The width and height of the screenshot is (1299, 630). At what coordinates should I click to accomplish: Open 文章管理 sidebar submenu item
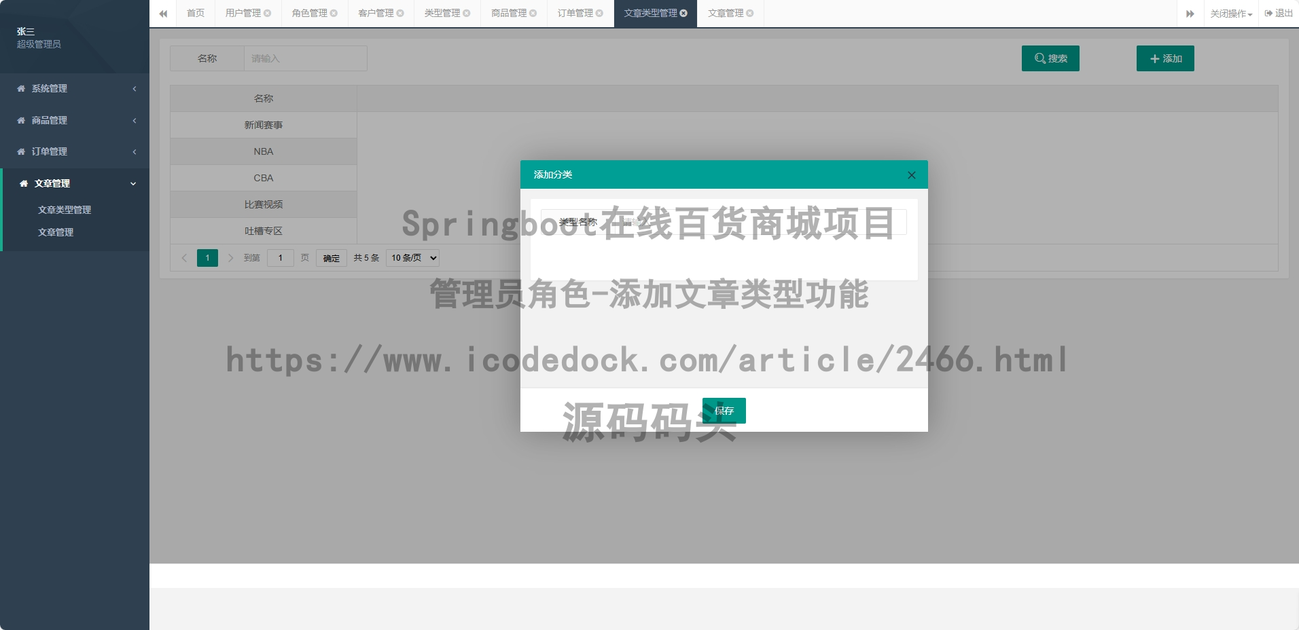(56, 232)
